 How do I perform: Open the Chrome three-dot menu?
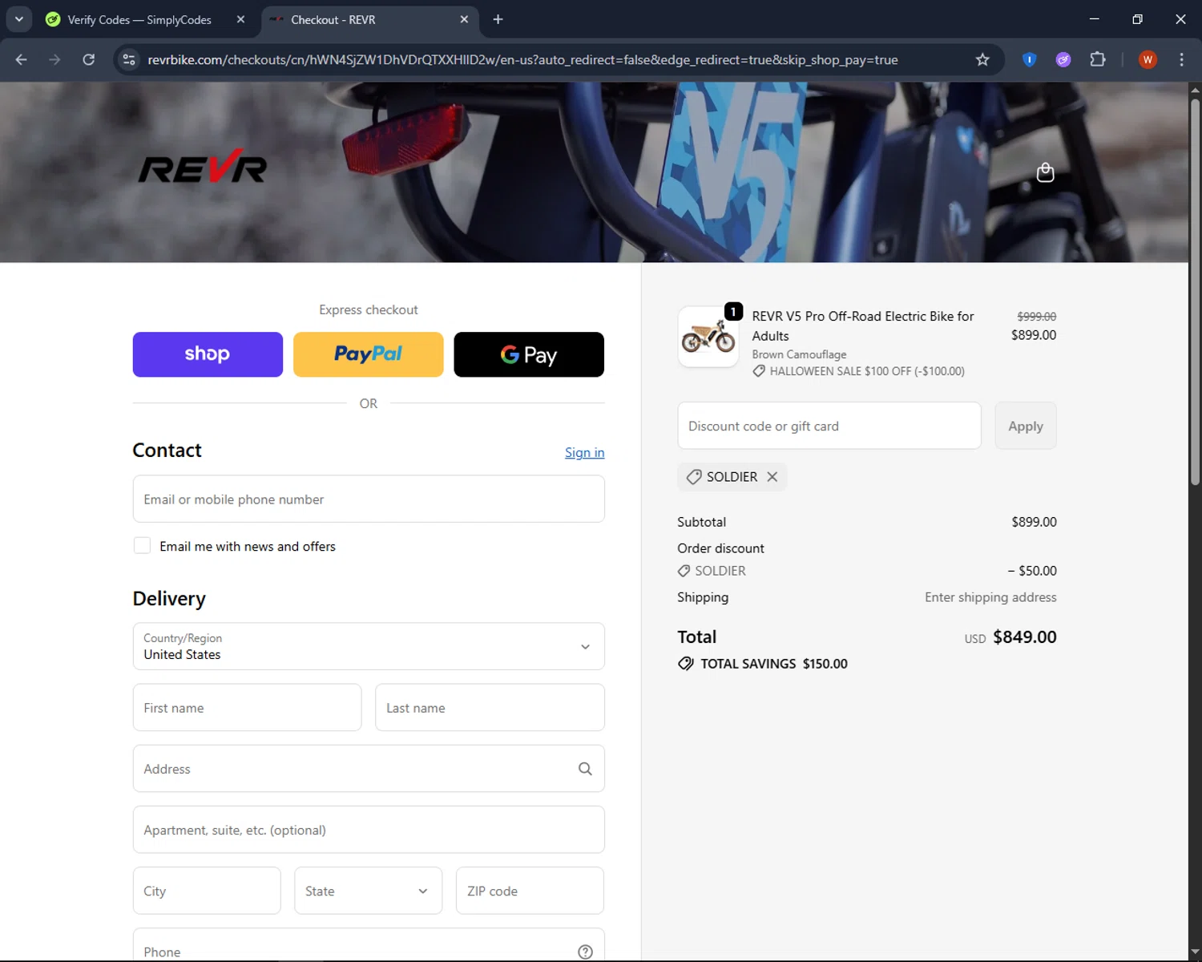[1181, 59]
